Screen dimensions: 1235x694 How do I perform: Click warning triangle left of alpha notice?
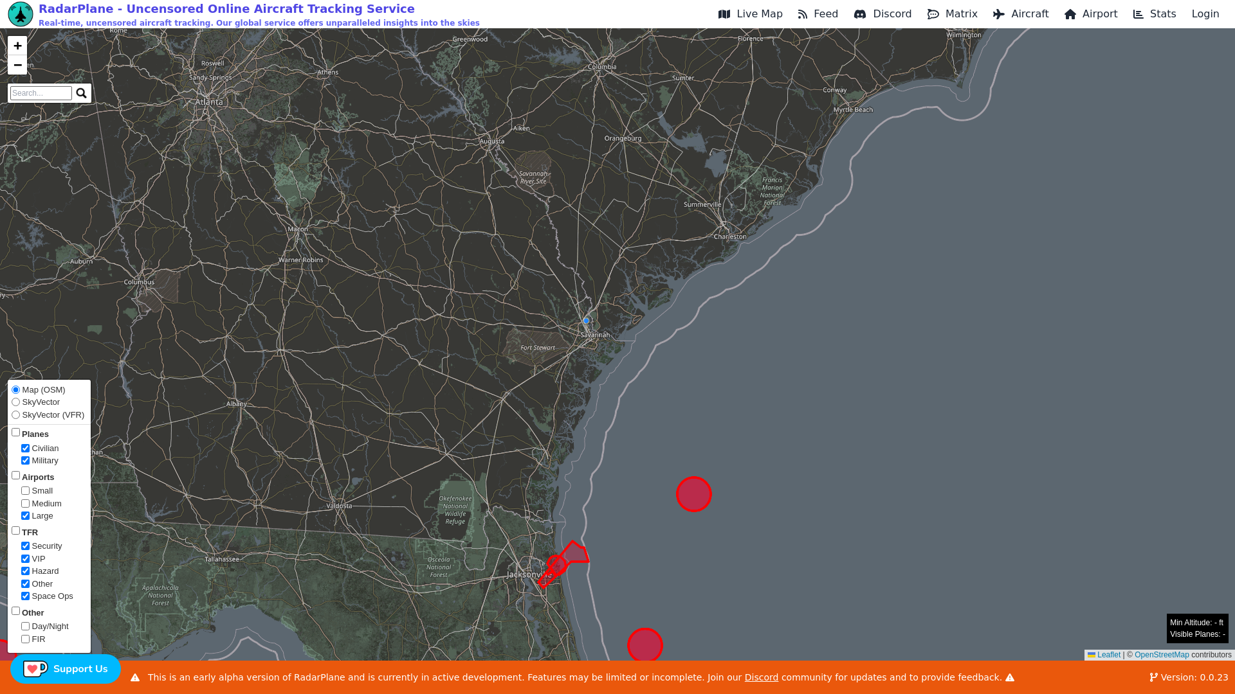tap(135, 677)
